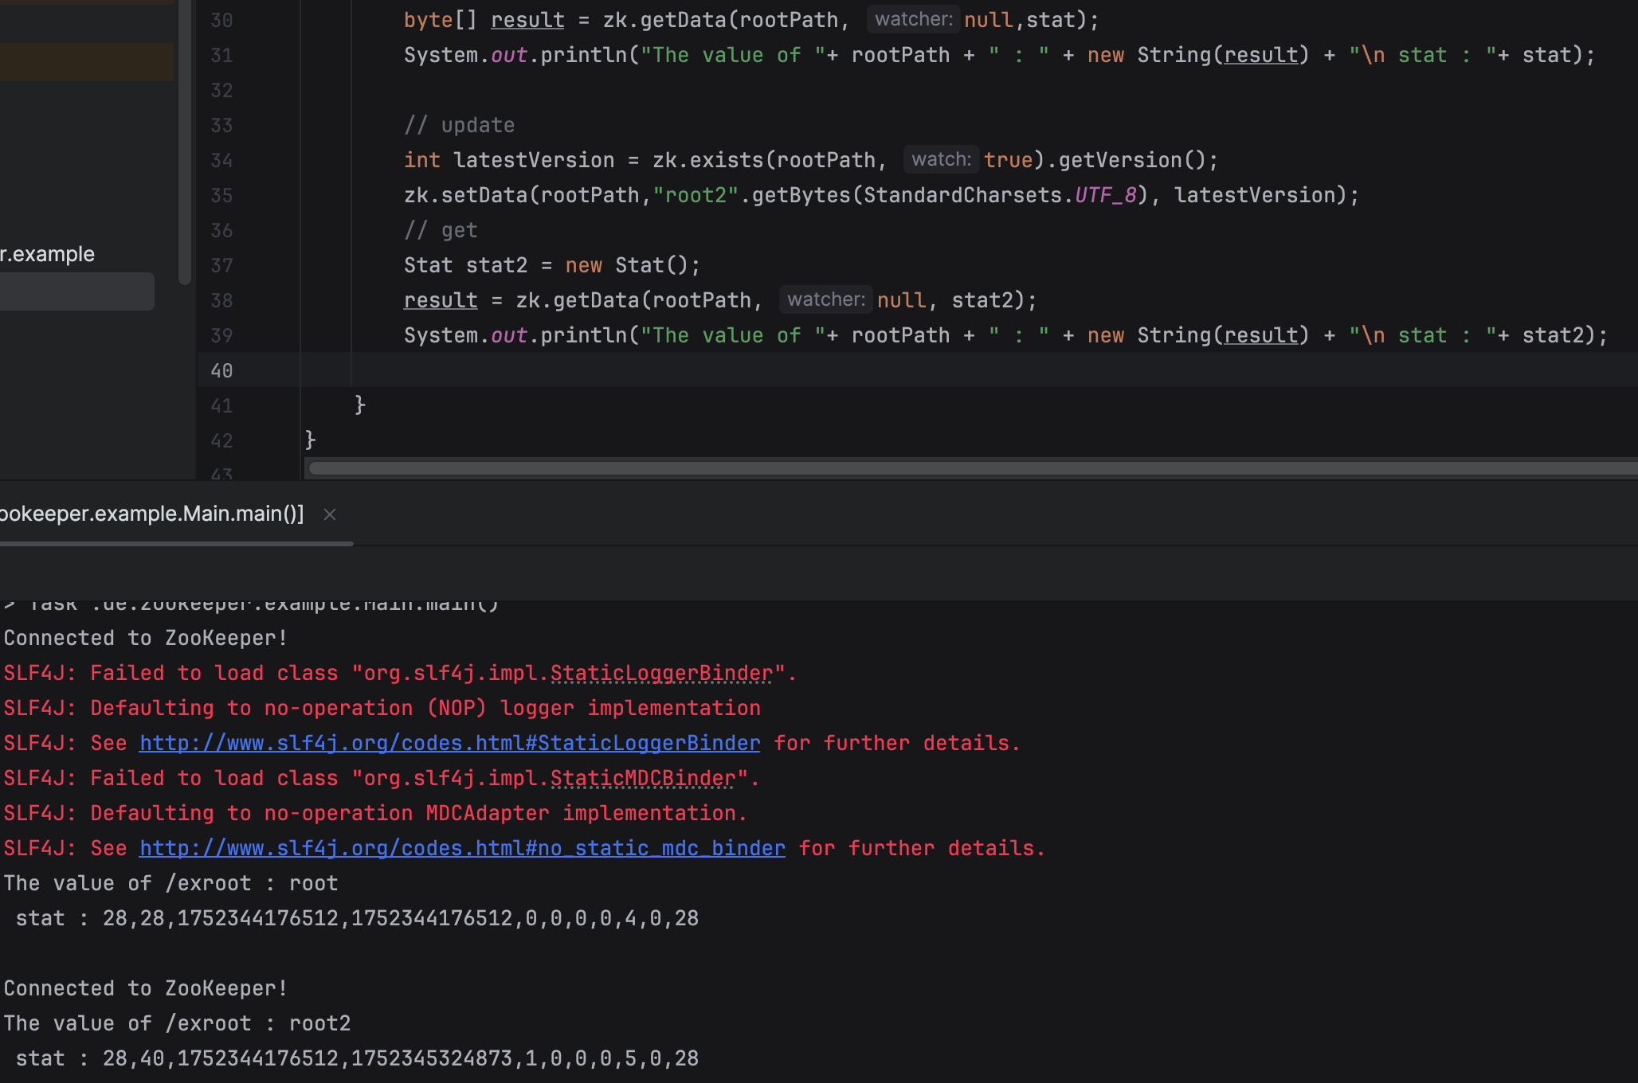Screen dimensions: 1638x1083
Task: Select the Main.main() run tab
Action: coord(151,514)
